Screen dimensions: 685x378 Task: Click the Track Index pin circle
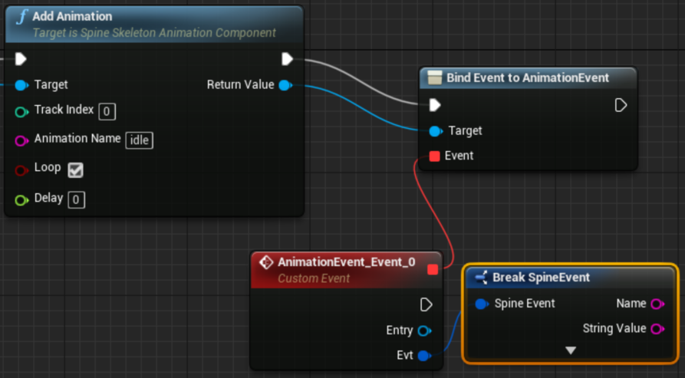[21, 111]
